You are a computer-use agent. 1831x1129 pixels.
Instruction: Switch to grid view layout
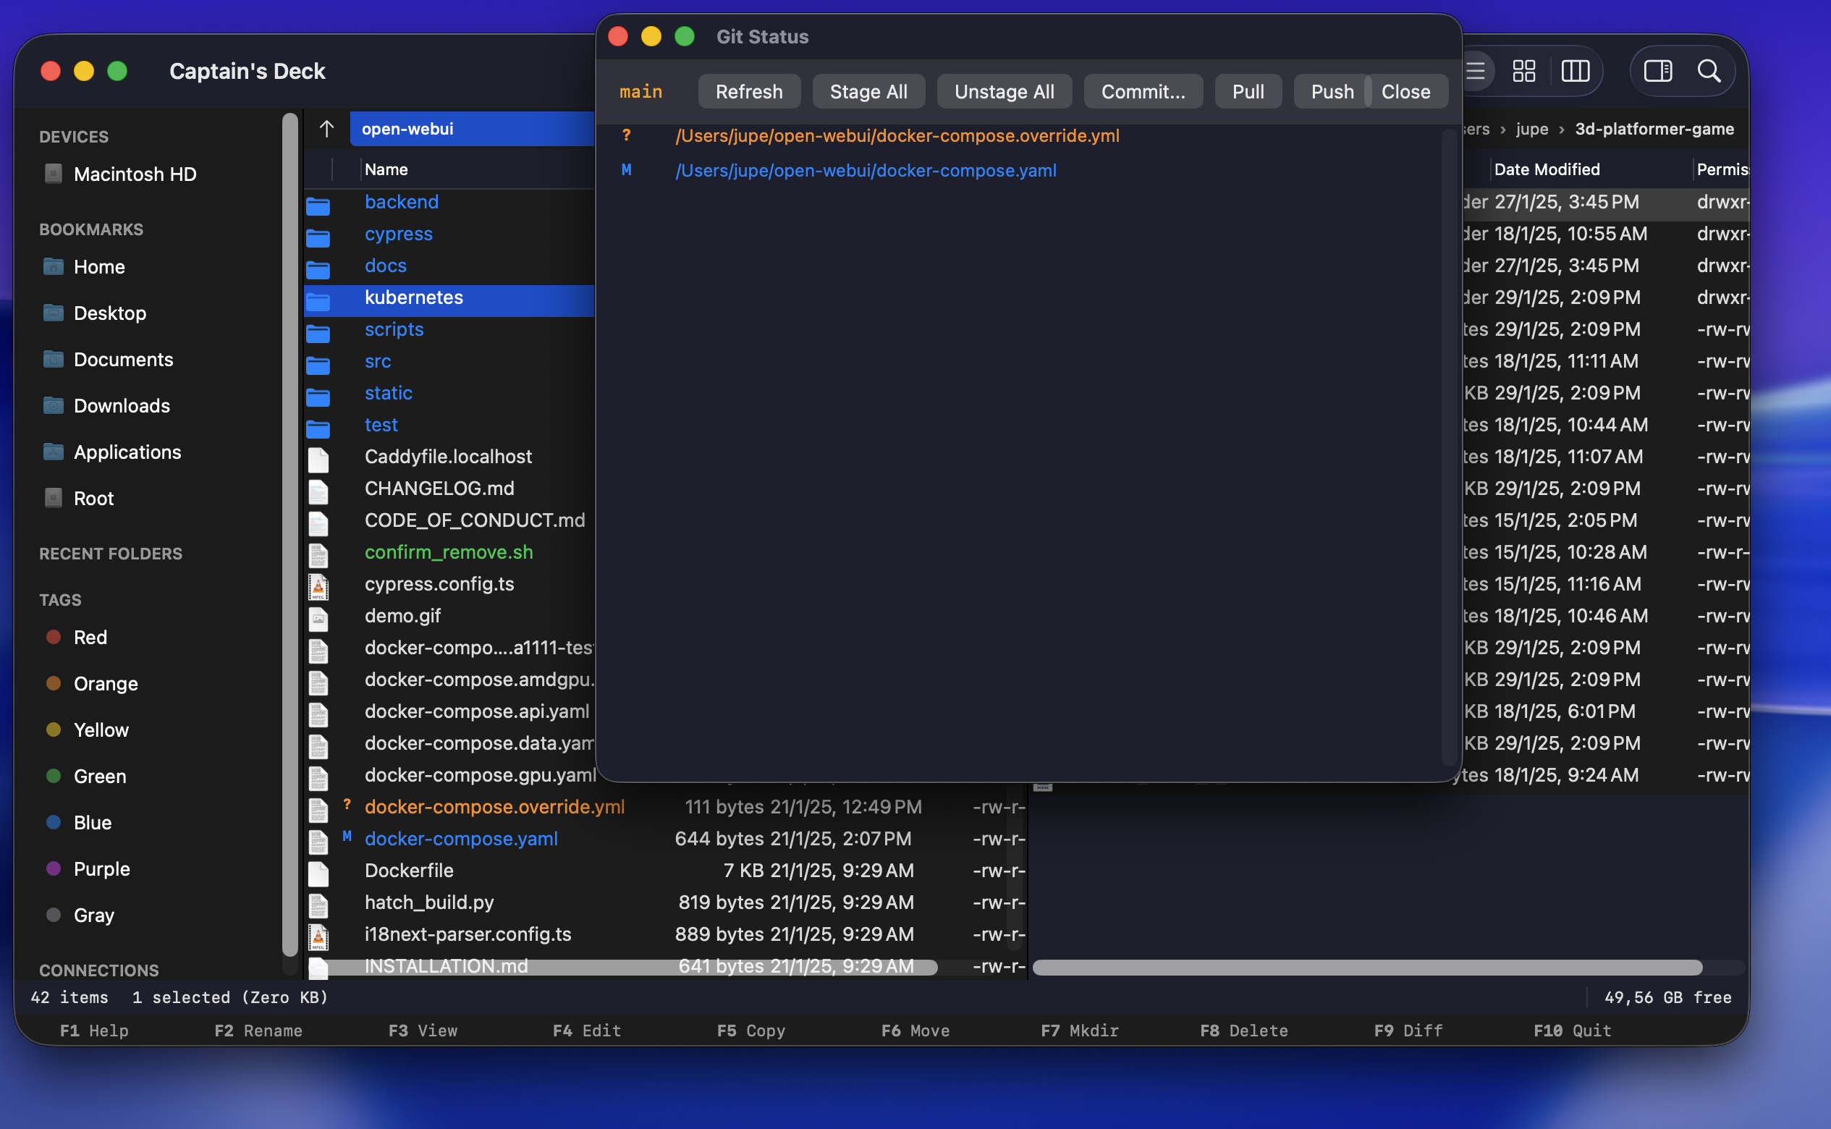1523,71
